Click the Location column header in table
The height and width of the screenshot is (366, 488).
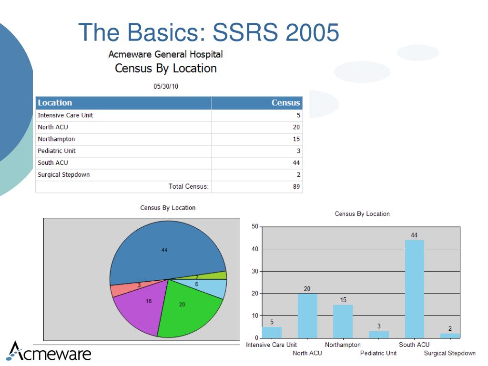click(x=123, y=103)
